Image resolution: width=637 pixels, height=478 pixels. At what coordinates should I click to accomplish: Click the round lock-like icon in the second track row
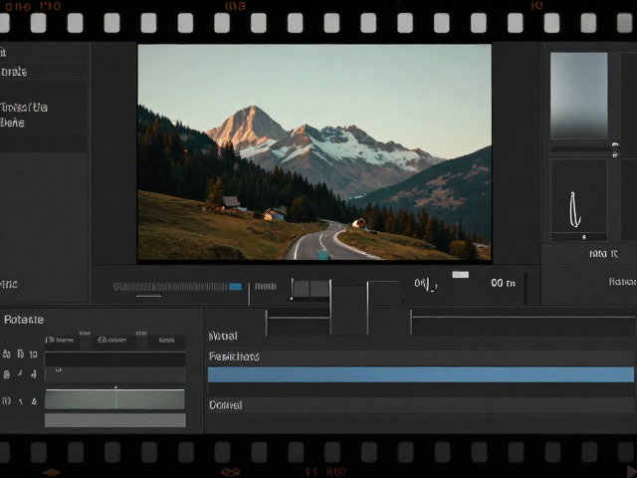coord(7,374)
